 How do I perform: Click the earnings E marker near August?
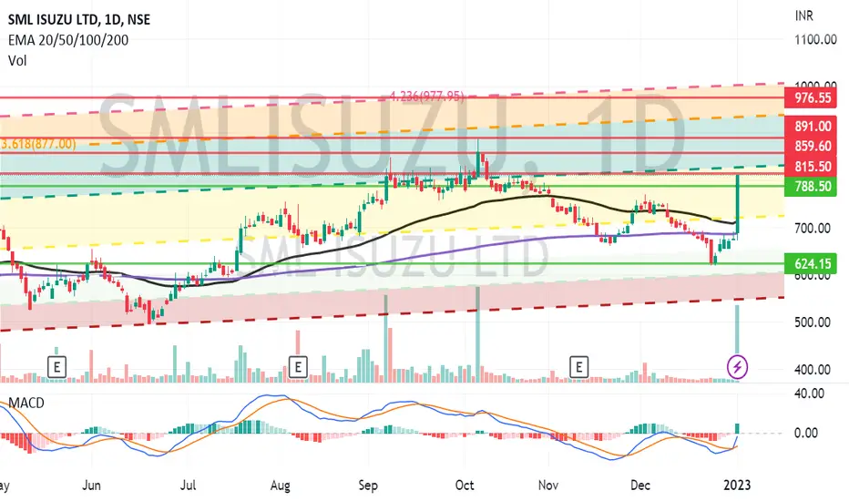298,367
